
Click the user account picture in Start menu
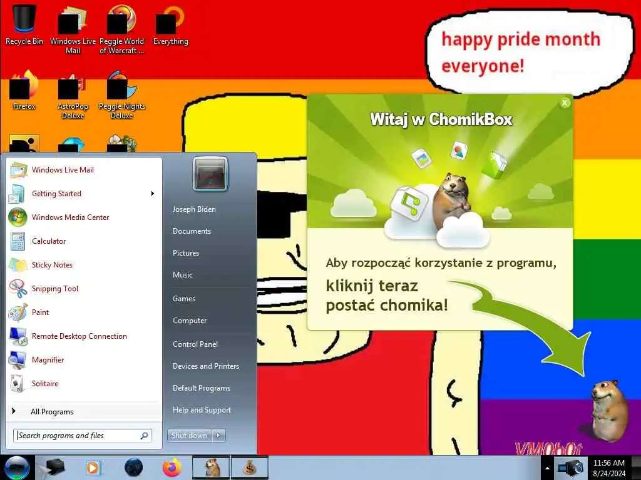210,174
